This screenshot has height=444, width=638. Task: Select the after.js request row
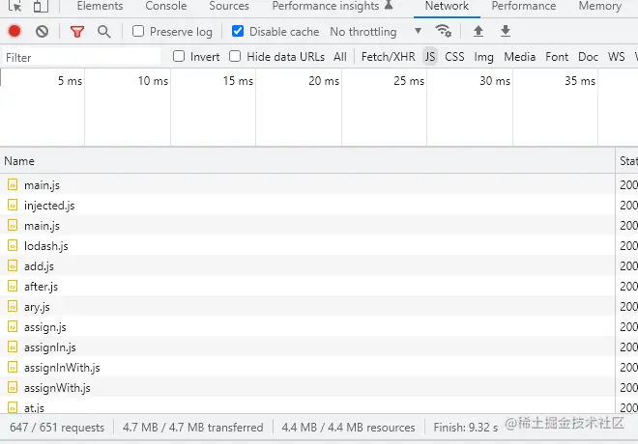coord(307,286)
